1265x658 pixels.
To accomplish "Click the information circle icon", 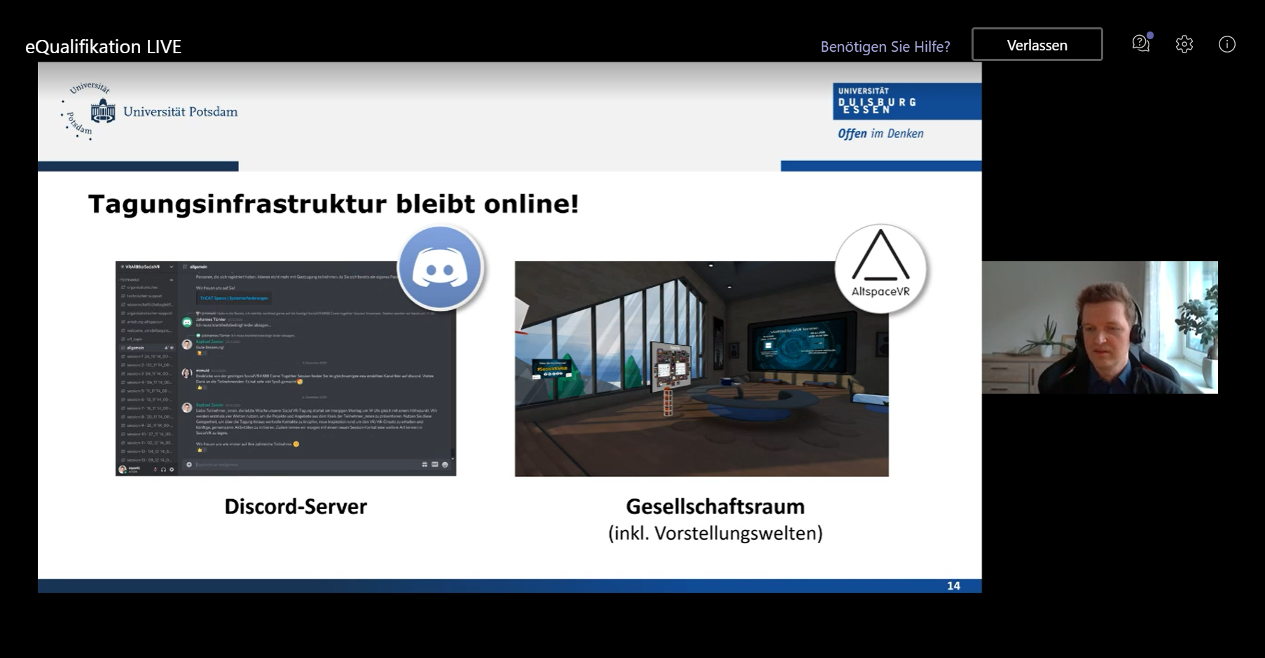I will click(1226, 44).
